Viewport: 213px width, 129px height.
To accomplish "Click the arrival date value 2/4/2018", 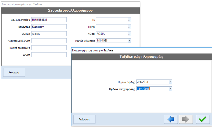I will click(x=143, y=82).
